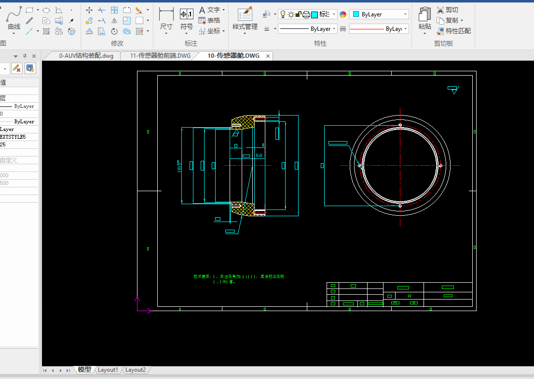Click the 剪切 cut button

click(448, 10)
